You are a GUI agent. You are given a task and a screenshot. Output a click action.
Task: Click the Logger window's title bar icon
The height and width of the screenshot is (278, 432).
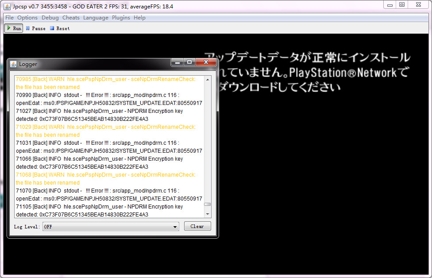click(13, 64)
